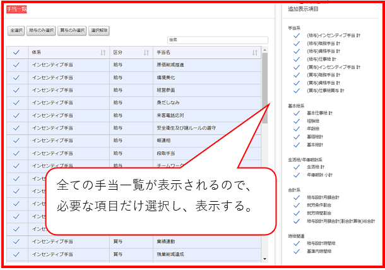This screenshot has width=385, height=270.
Task: Toggle the 就労時間割合 checkmark
Action: [x=296, y=214]
